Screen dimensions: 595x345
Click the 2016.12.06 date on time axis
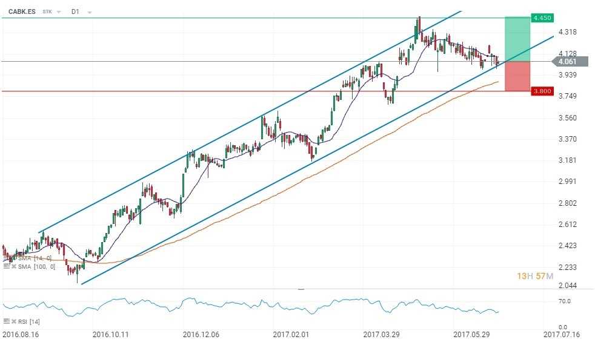point(201,333)
